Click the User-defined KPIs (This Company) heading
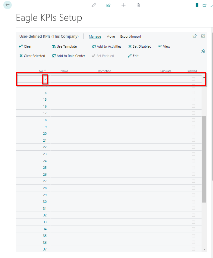 [x=49, y=36]
